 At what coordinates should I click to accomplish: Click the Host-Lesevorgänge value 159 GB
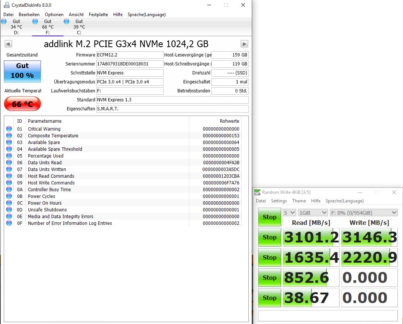coord(230,55)
